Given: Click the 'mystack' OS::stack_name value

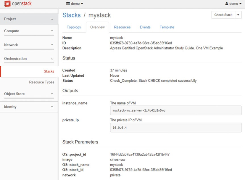Looking at the screenshot, I should [116, 165].
